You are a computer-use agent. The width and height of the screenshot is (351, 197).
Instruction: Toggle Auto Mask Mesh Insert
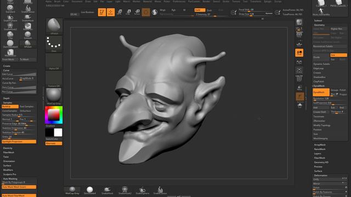click(19, 187)
